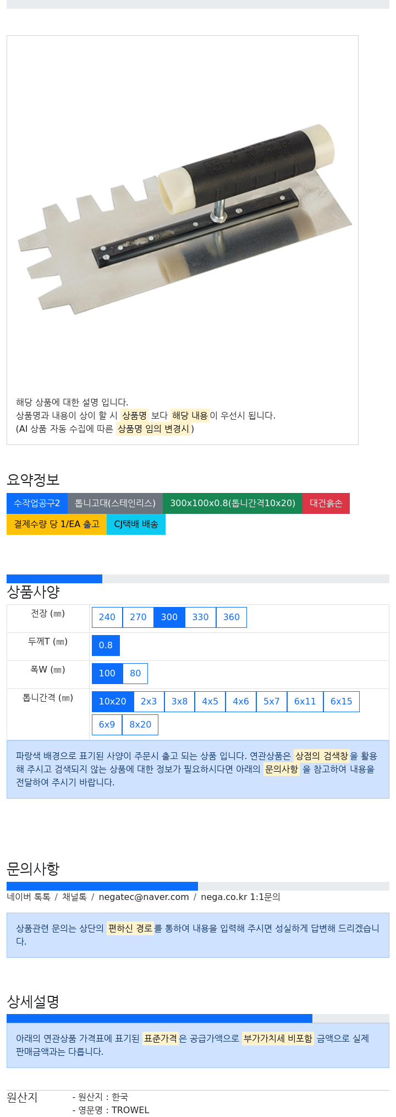
Task: Choose the 330 length option
Action: click(200, 617)
